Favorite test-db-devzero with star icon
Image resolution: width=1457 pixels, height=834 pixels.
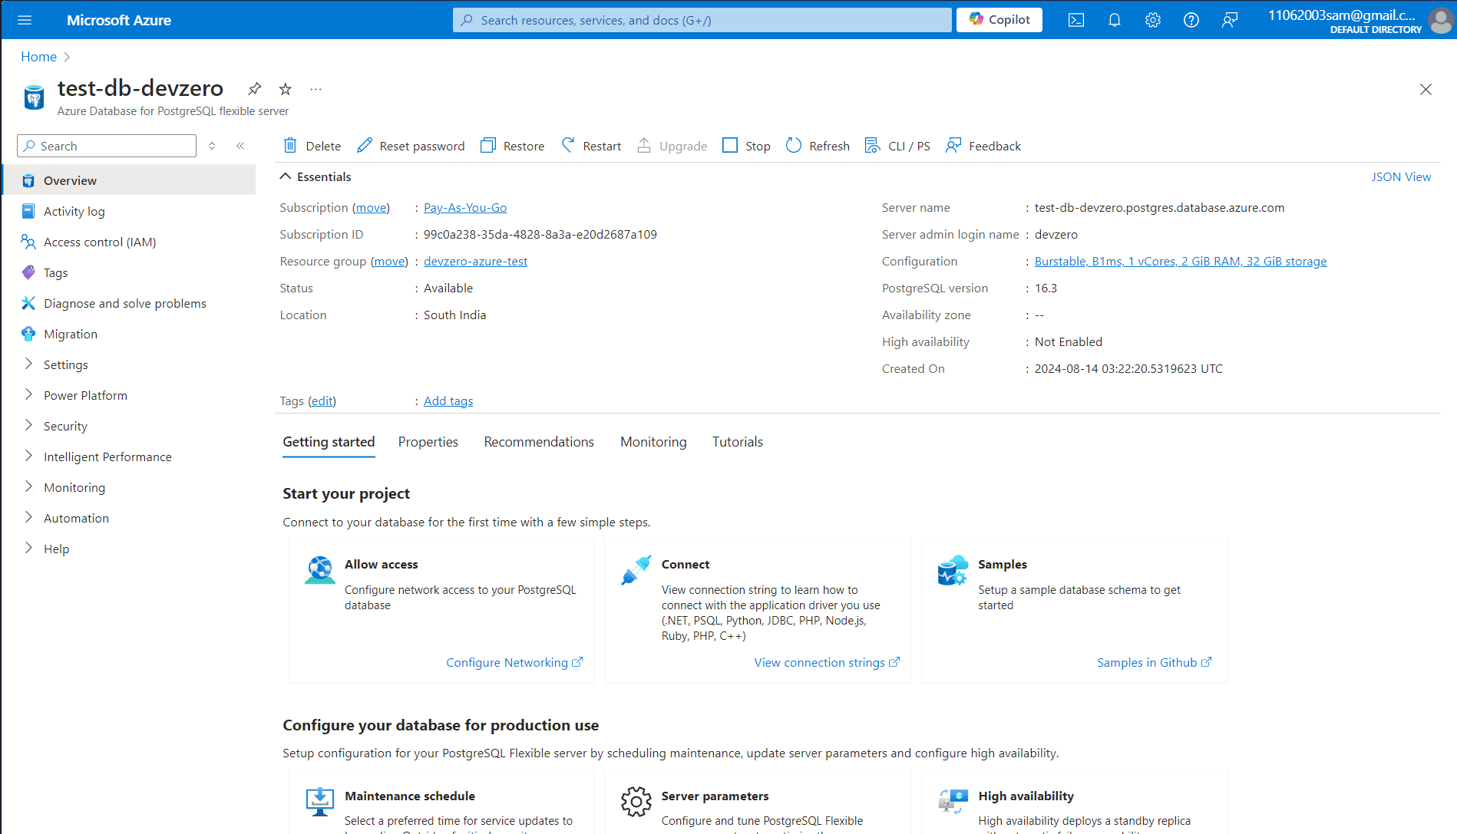pyautogui.click(x=284, y=88)
